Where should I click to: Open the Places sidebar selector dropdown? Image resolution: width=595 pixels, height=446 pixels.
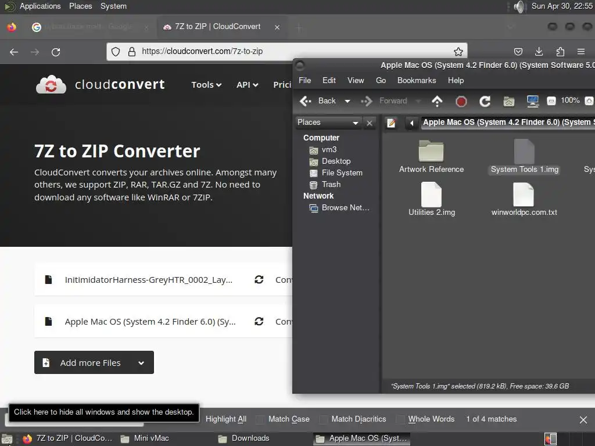tap(328, 123)
